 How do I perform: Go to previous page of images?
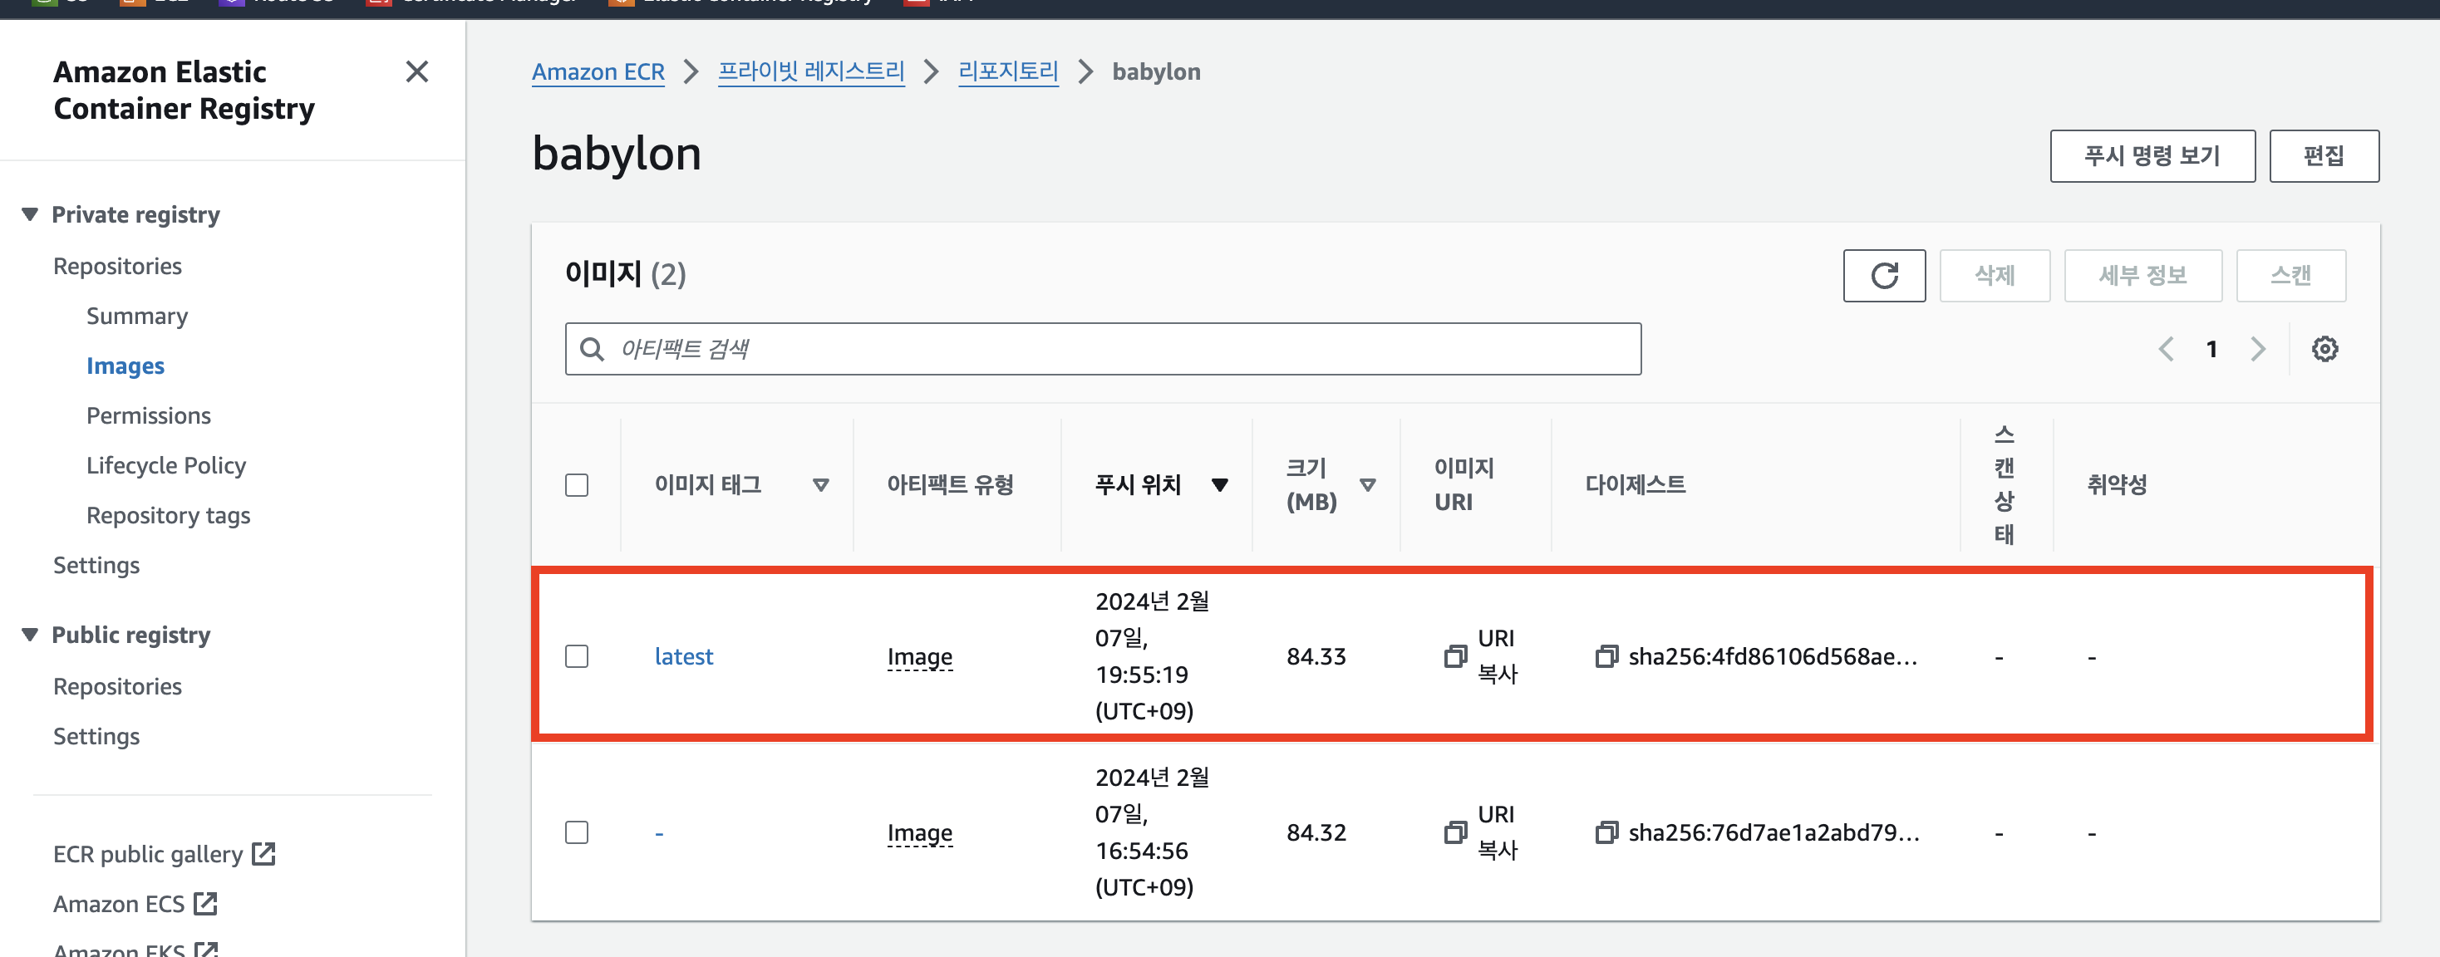point(2167,349)
